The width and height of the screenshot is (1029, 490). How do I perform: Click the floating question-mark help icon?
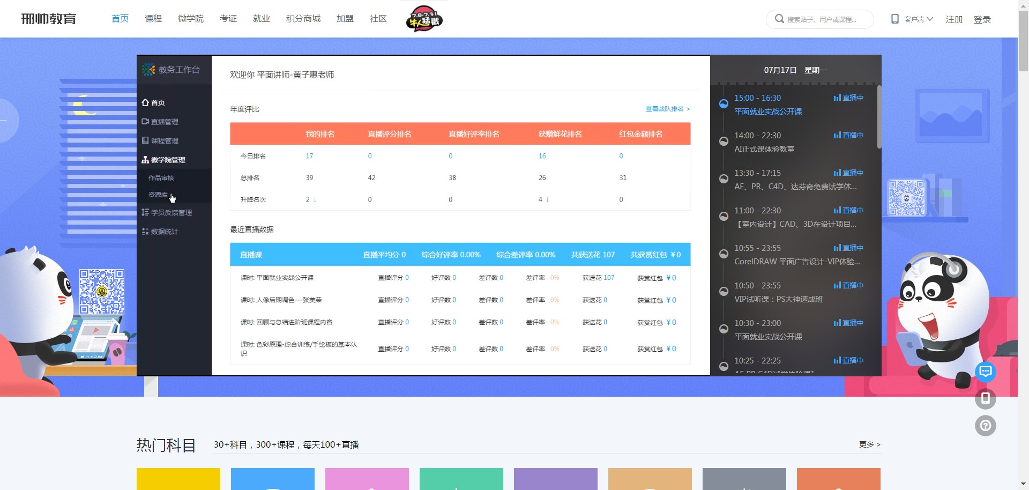[x=986, y=425]
